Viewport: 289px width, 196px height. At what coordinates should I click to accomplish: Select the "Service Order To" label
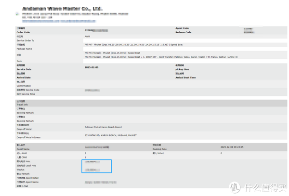(x=26, y=40)
